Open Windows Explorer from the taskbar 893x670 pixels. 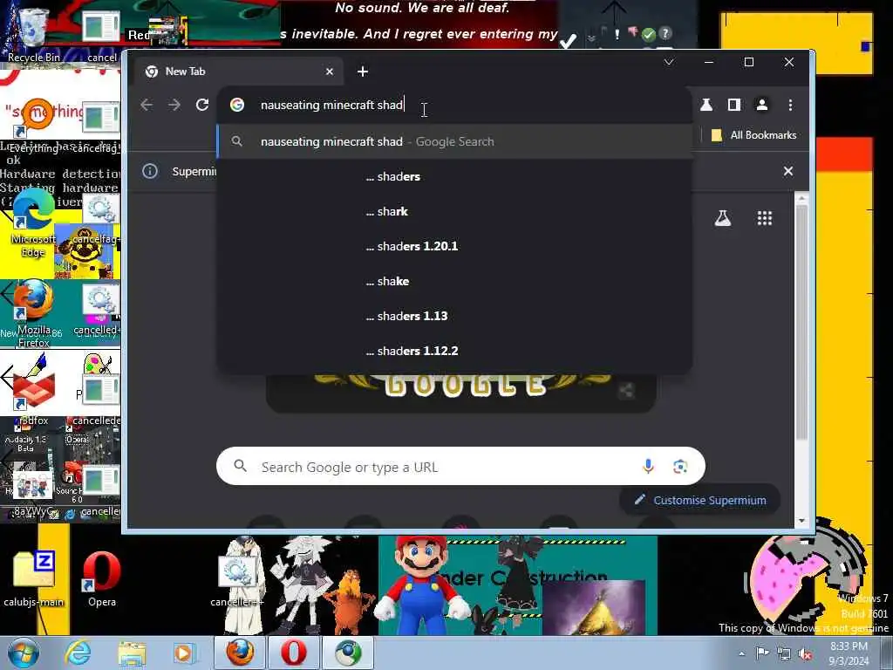pyautogui.click(x=132, y=653)
